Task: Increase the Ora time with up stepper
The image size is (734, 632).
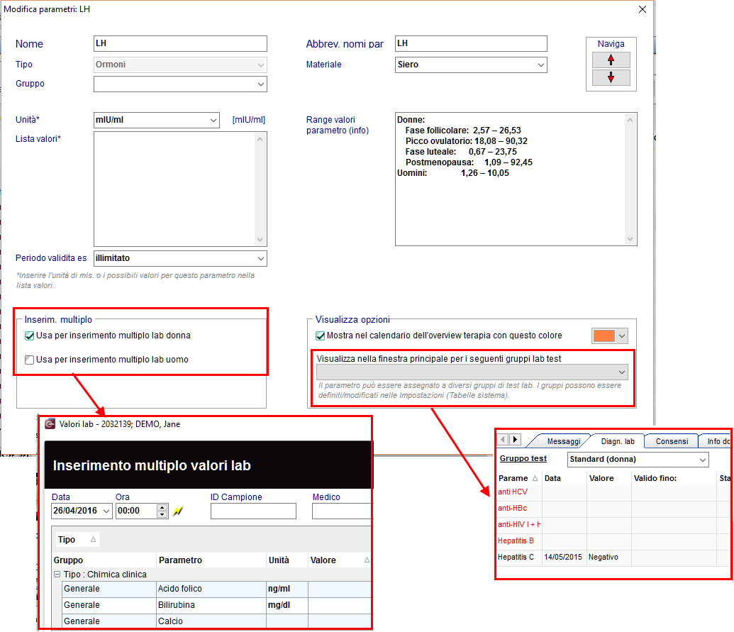Action: pyautogui.click(x=162, y=507)
